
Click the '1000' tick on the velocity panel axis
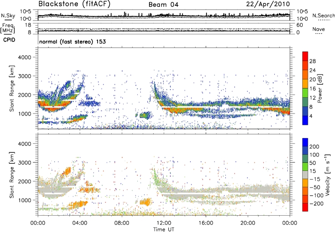25,200
